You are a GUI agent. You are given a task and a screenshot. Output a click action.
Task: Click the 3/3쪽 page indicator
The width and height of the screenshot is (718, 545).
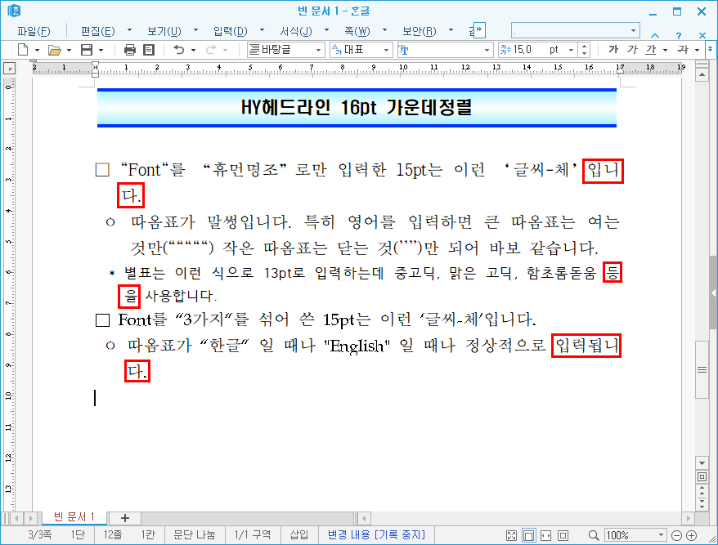pyautogui.click(x=40, y=534)
